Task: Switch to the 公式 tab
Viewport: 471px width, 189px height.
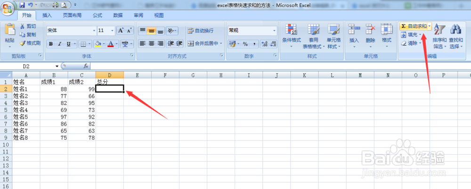Action: coord(97,16)
